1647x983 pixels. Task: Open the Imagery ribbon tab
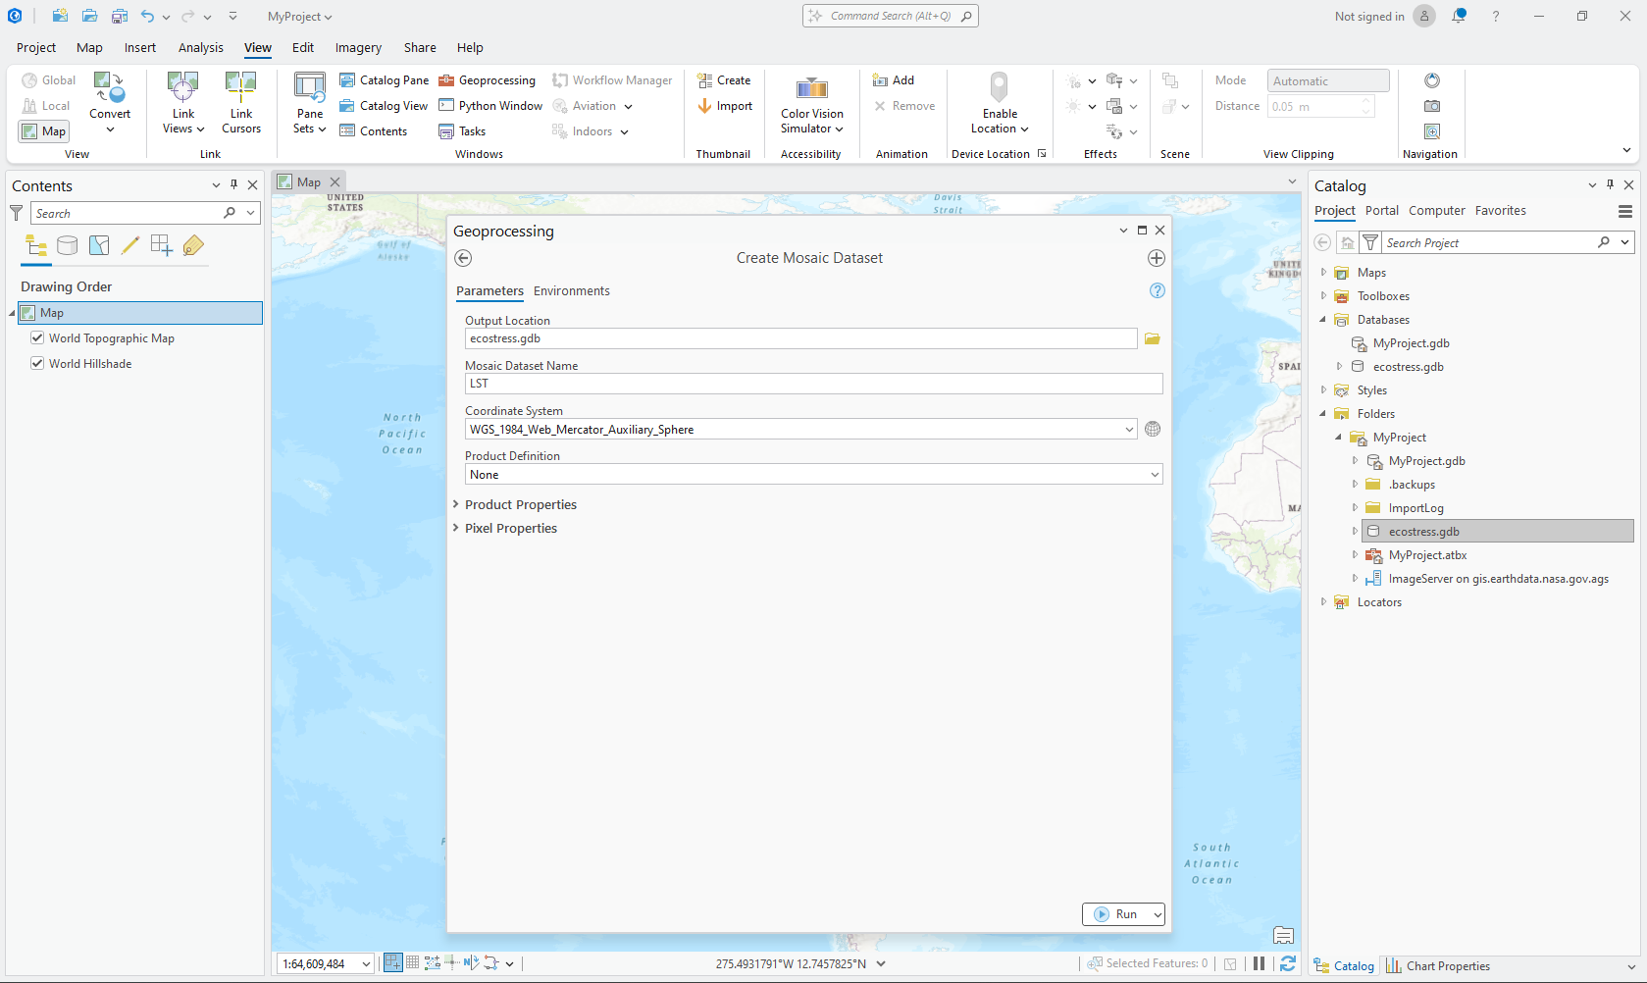[x=358, y=47]
